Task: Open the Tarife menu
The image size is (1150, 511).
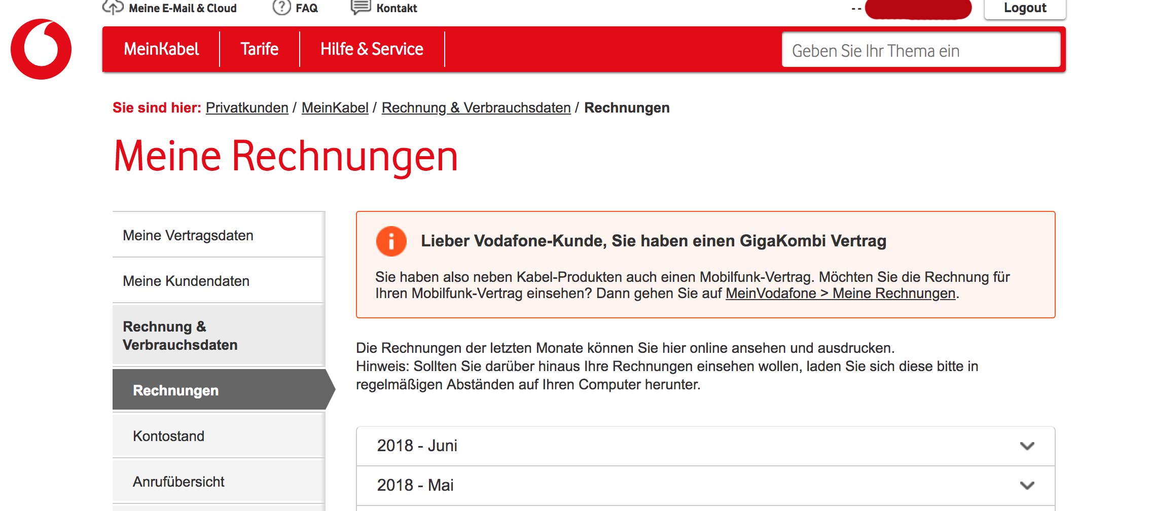Action: click(x=260, y=49)
